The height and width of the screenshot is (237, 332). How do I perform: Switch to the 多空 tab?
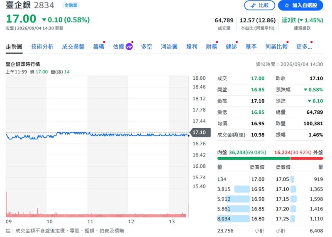tap(146, 46)
